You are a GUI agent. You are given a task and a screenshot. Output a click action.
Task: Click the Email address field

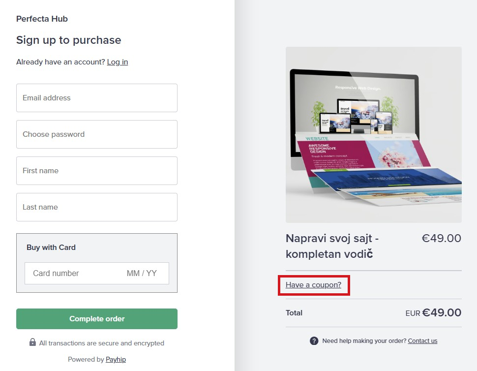96,98
